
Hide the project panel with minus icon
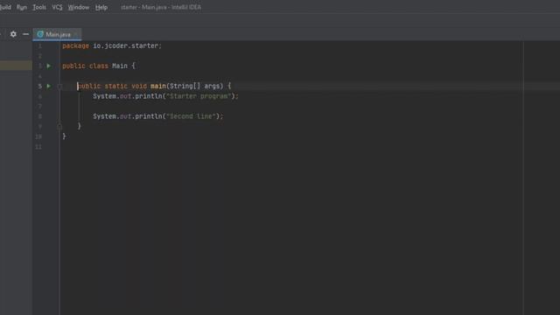(x=25, y=34)
